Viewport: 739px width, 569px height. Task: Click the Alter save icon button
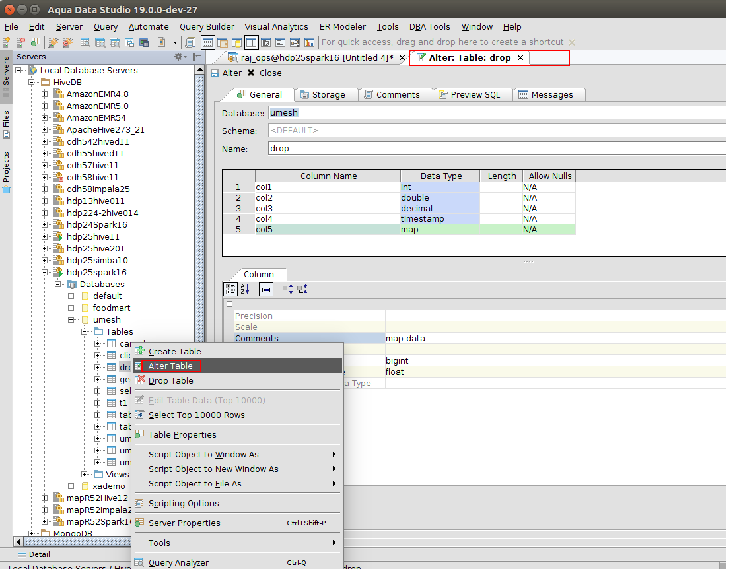227,73
